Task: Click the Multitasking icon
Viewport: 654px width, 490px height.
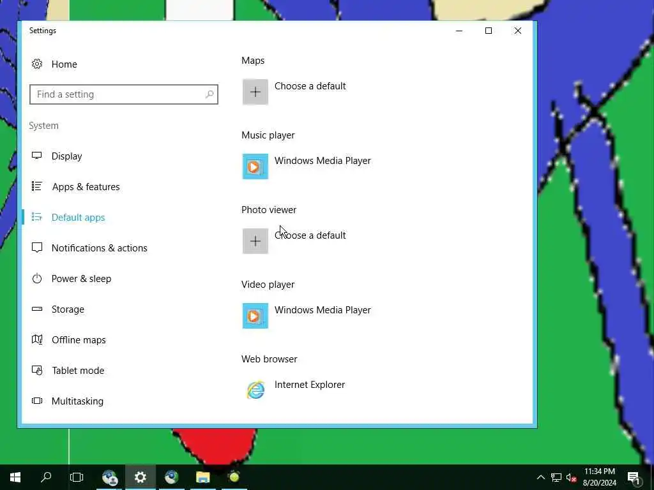Action: click(x=37, y=401)
